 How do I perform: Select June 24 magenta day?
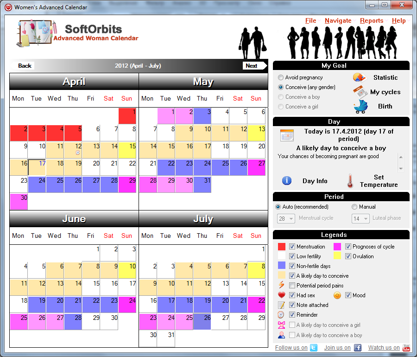(127, 305)
